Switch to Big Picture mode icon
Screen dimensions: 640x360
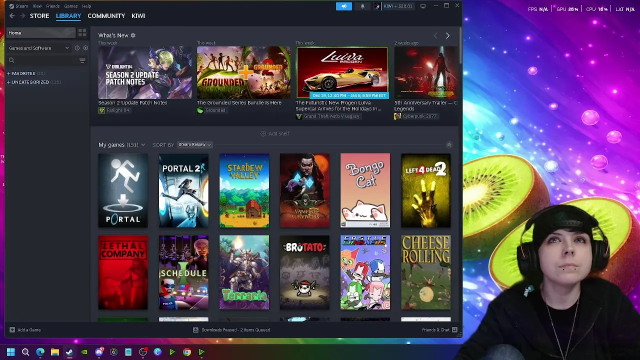coord(423,6)
